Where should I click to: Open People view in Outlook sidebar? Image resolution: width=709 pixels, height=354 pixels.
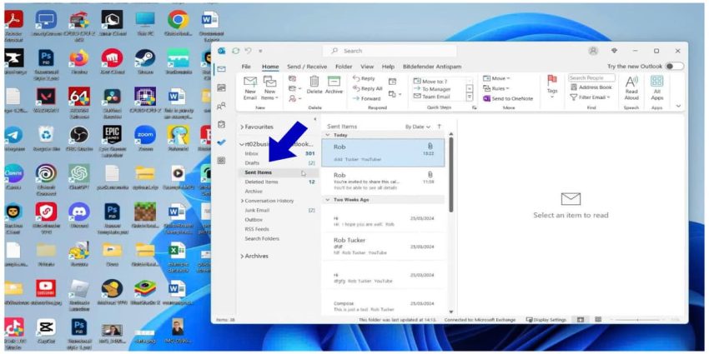221,106
